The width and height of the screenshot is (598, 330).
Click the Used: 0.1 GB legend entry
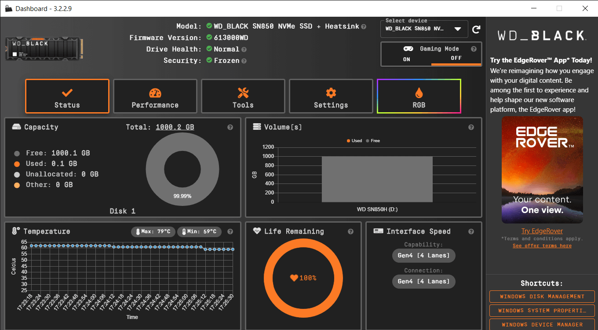(46, 164)
